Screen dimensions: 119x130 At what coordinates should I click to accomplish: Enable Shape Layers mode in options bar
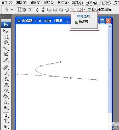click(19, 10)
